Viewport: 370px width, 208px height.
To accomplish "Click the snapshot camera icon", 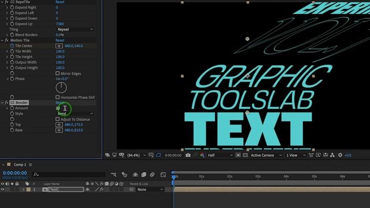I will point(188,155).
